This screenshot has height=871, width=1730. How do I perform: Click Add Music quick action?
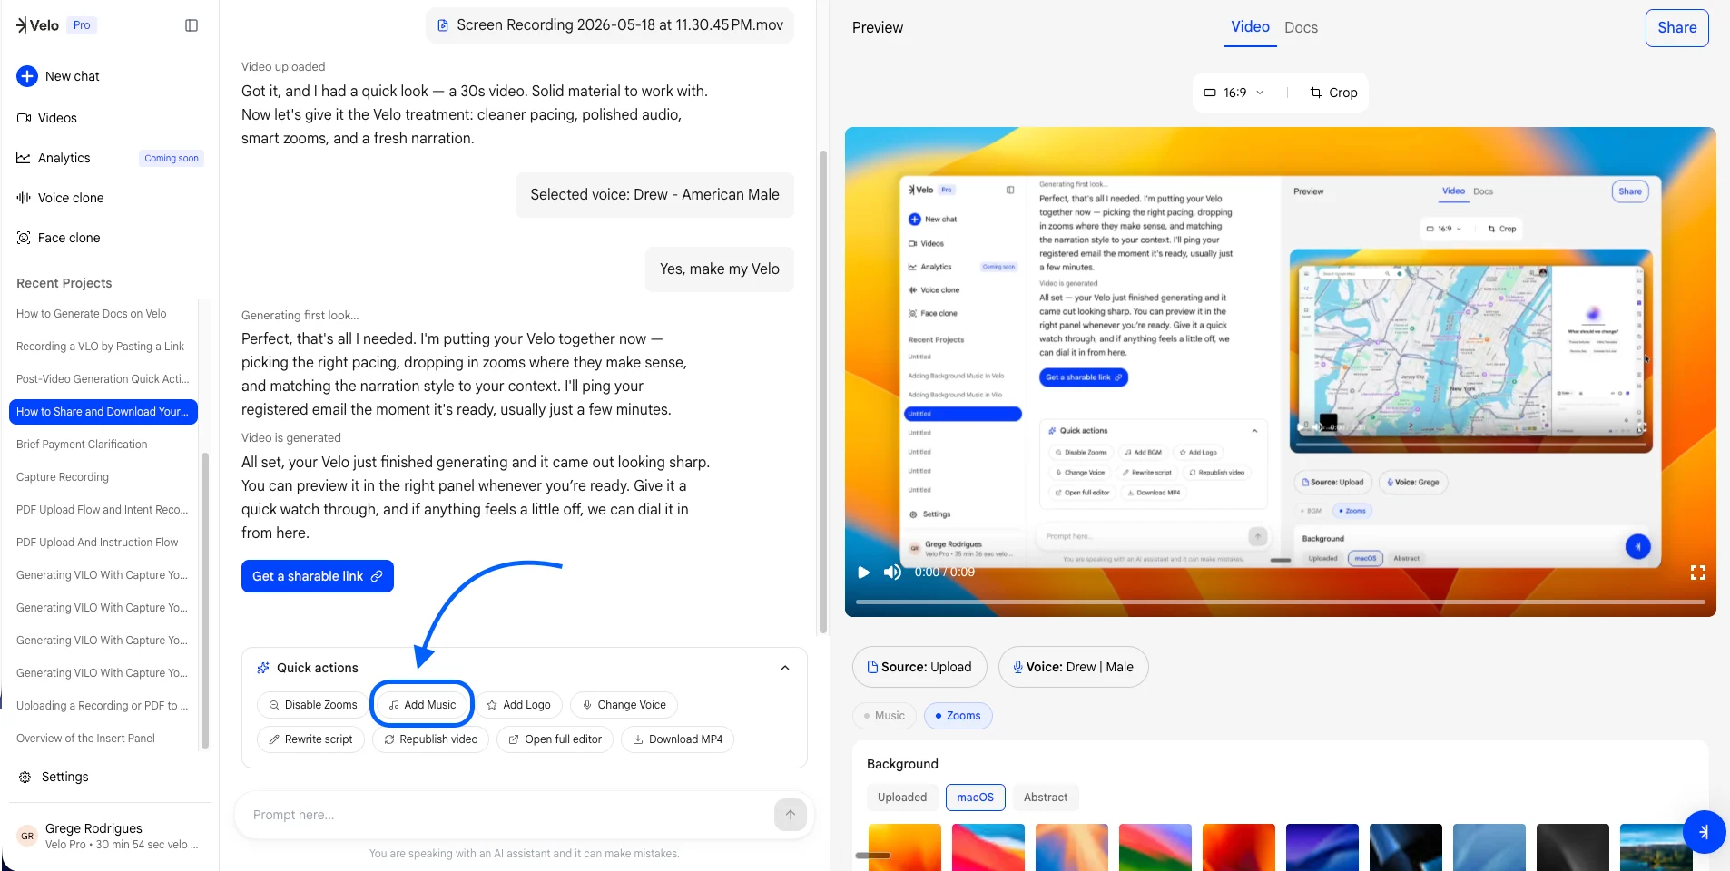pos(423,705)
